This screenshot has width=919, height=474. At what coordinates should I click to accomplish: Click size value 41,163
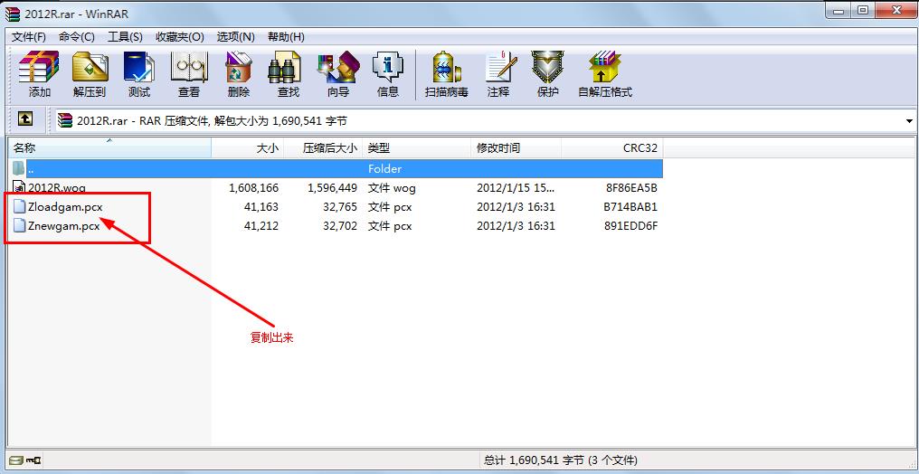click(x=261, y=207)
